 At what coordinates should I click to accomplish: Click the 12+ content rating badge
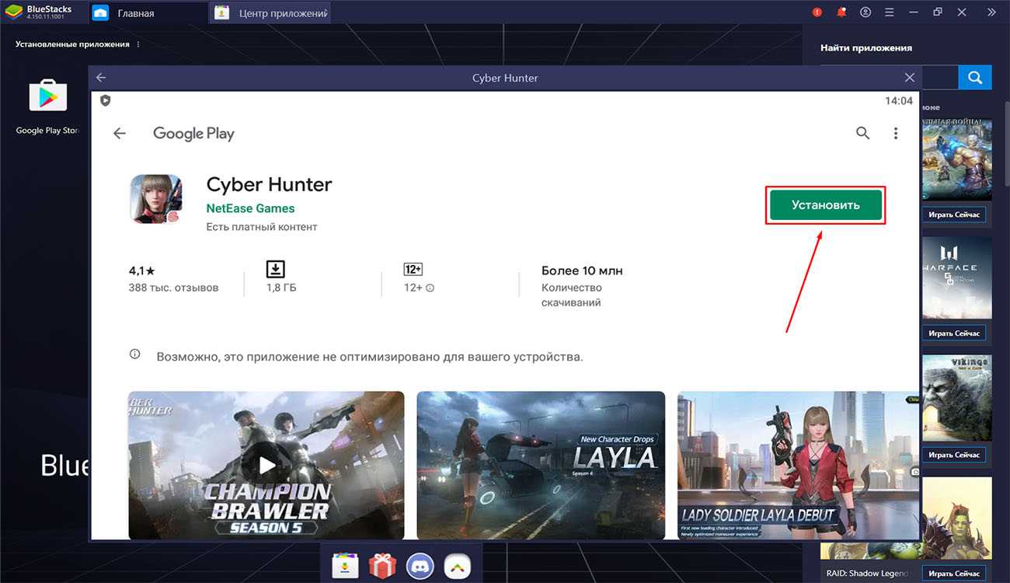[x=413, y=269]
